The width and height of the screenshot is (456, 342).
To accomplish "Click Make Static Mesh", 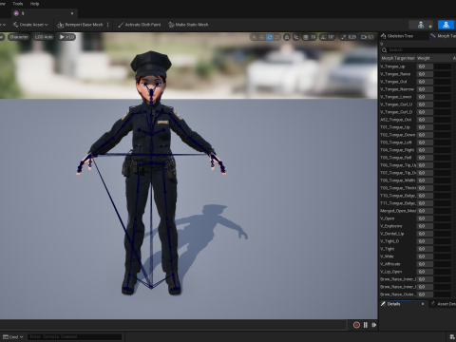I will pos(188,25).
